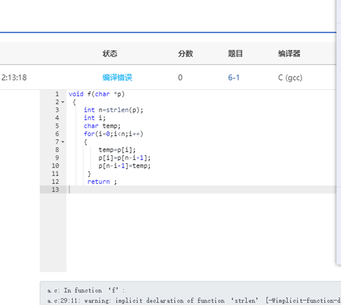The height and width of the screenshot is (305, 341).
Task: Click the submission time 2:13:18
Action: tap(14, 78)
